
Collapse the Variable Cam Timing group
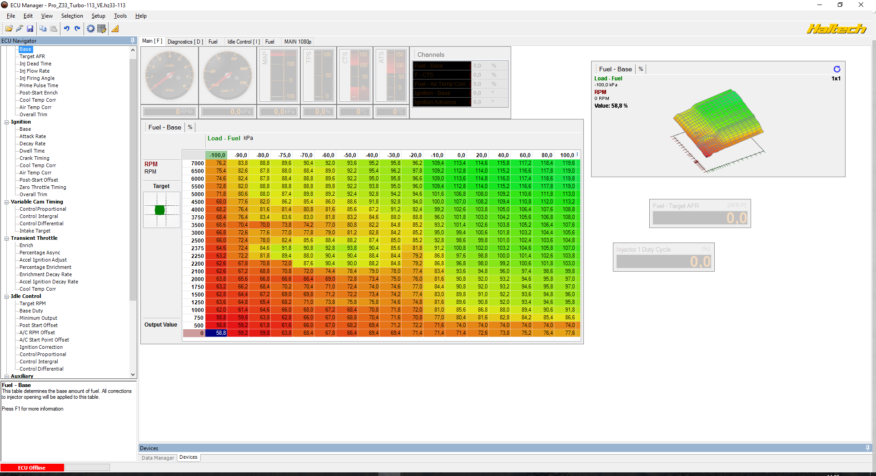[x=7, y=202]
